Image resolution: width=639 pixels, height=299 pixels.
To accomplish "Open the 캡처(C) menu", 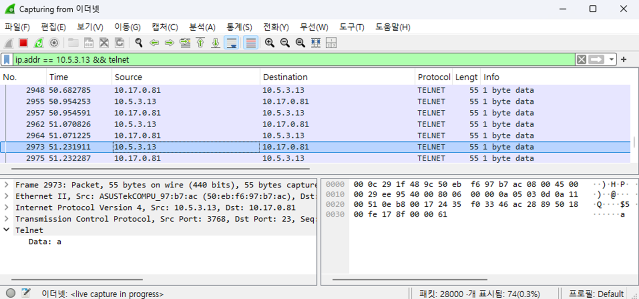I will pyautogui.click(x=164, y=27).
